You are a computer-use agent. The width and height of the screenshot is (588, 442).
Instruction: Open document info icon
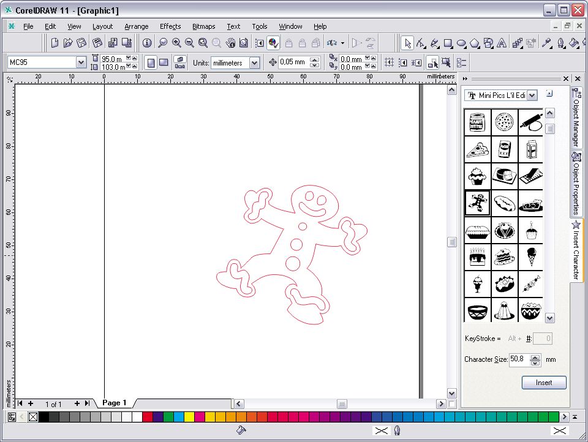pyautogui.click(x=147, y=43)
